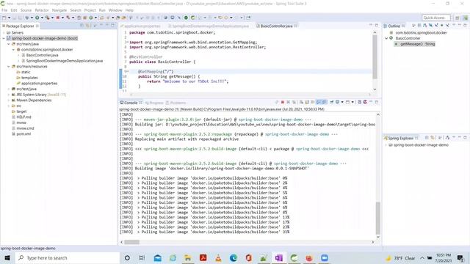Select the target folder
The image size is (470, 264).
click(21, 111)
